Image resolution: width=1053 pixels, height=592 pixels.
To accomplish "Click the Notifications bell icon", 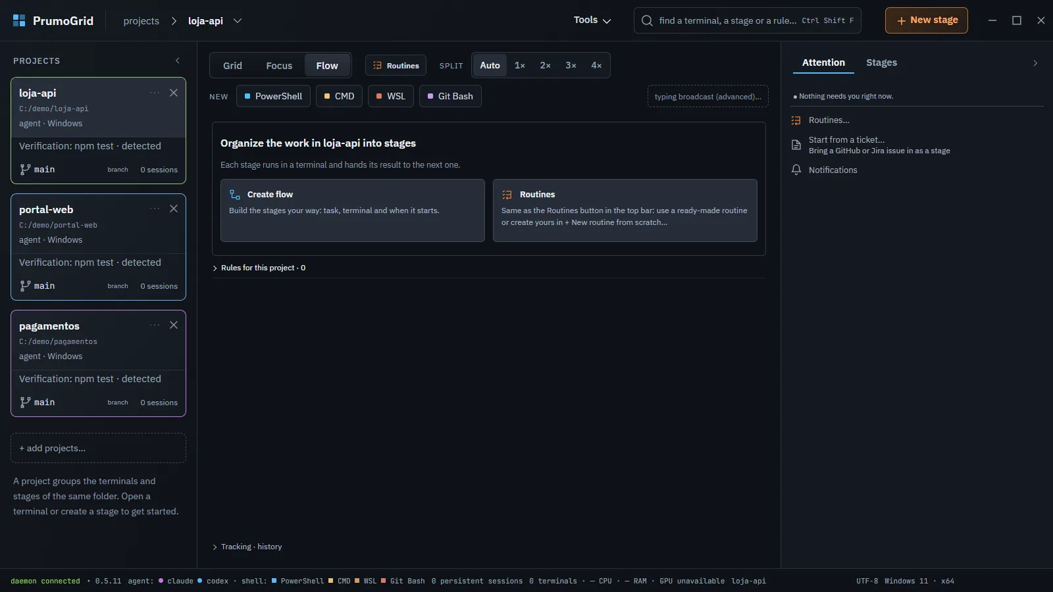I will [796, 170].
